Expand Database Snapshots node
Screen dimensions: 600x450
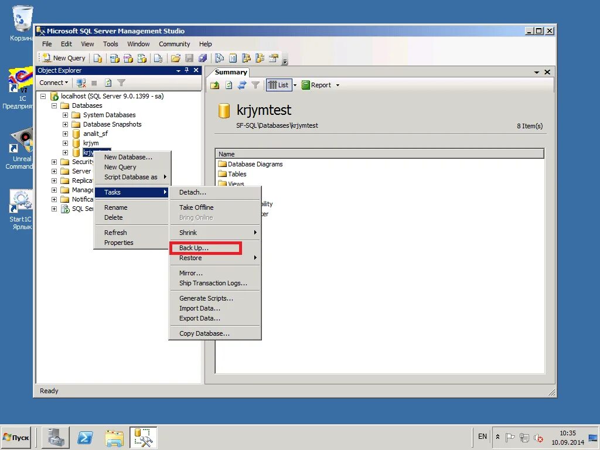[x=65, y=124]
